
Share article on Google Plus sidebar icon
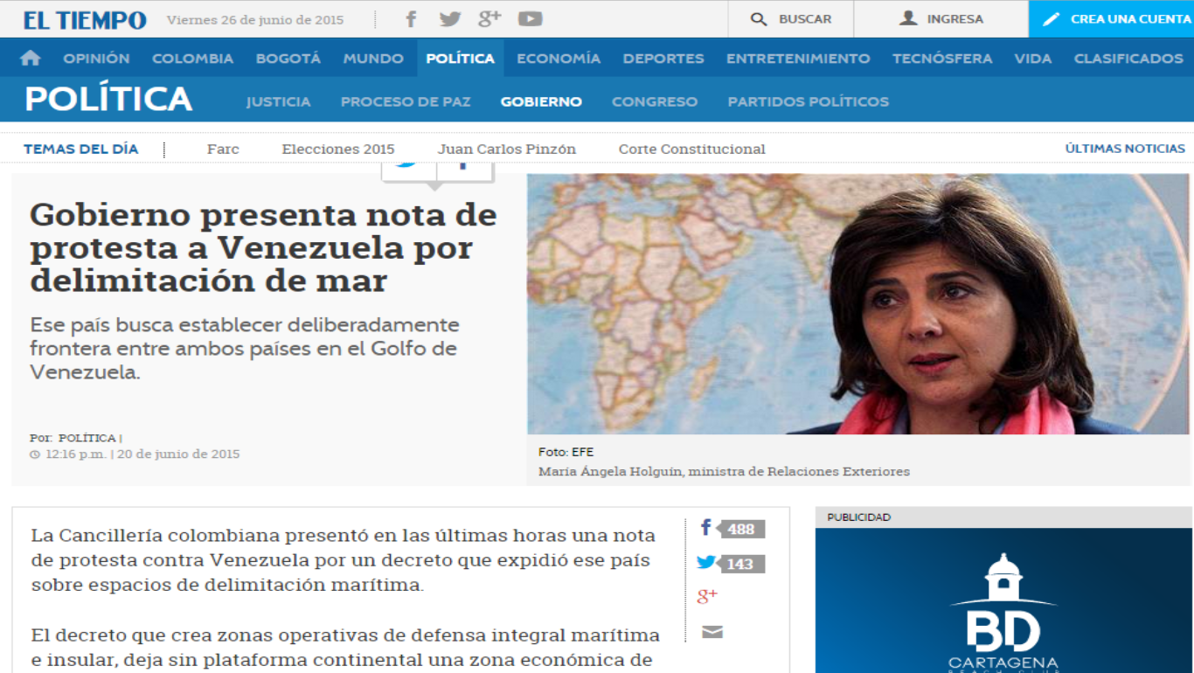click(x=707, y=596)
